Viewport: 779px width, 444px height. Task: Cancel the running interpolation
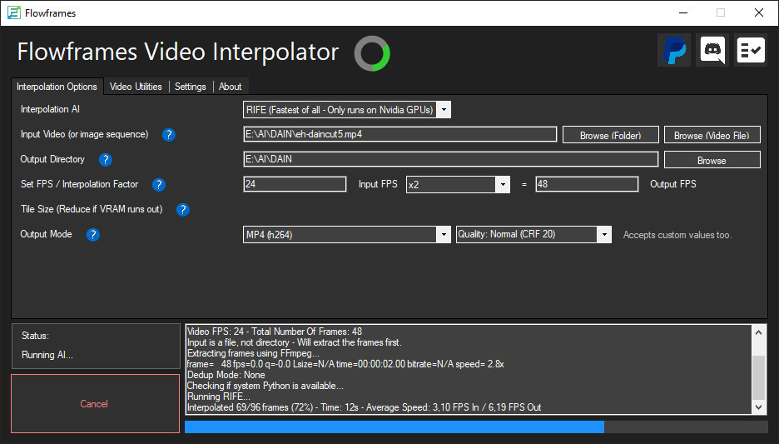point(95,404)
